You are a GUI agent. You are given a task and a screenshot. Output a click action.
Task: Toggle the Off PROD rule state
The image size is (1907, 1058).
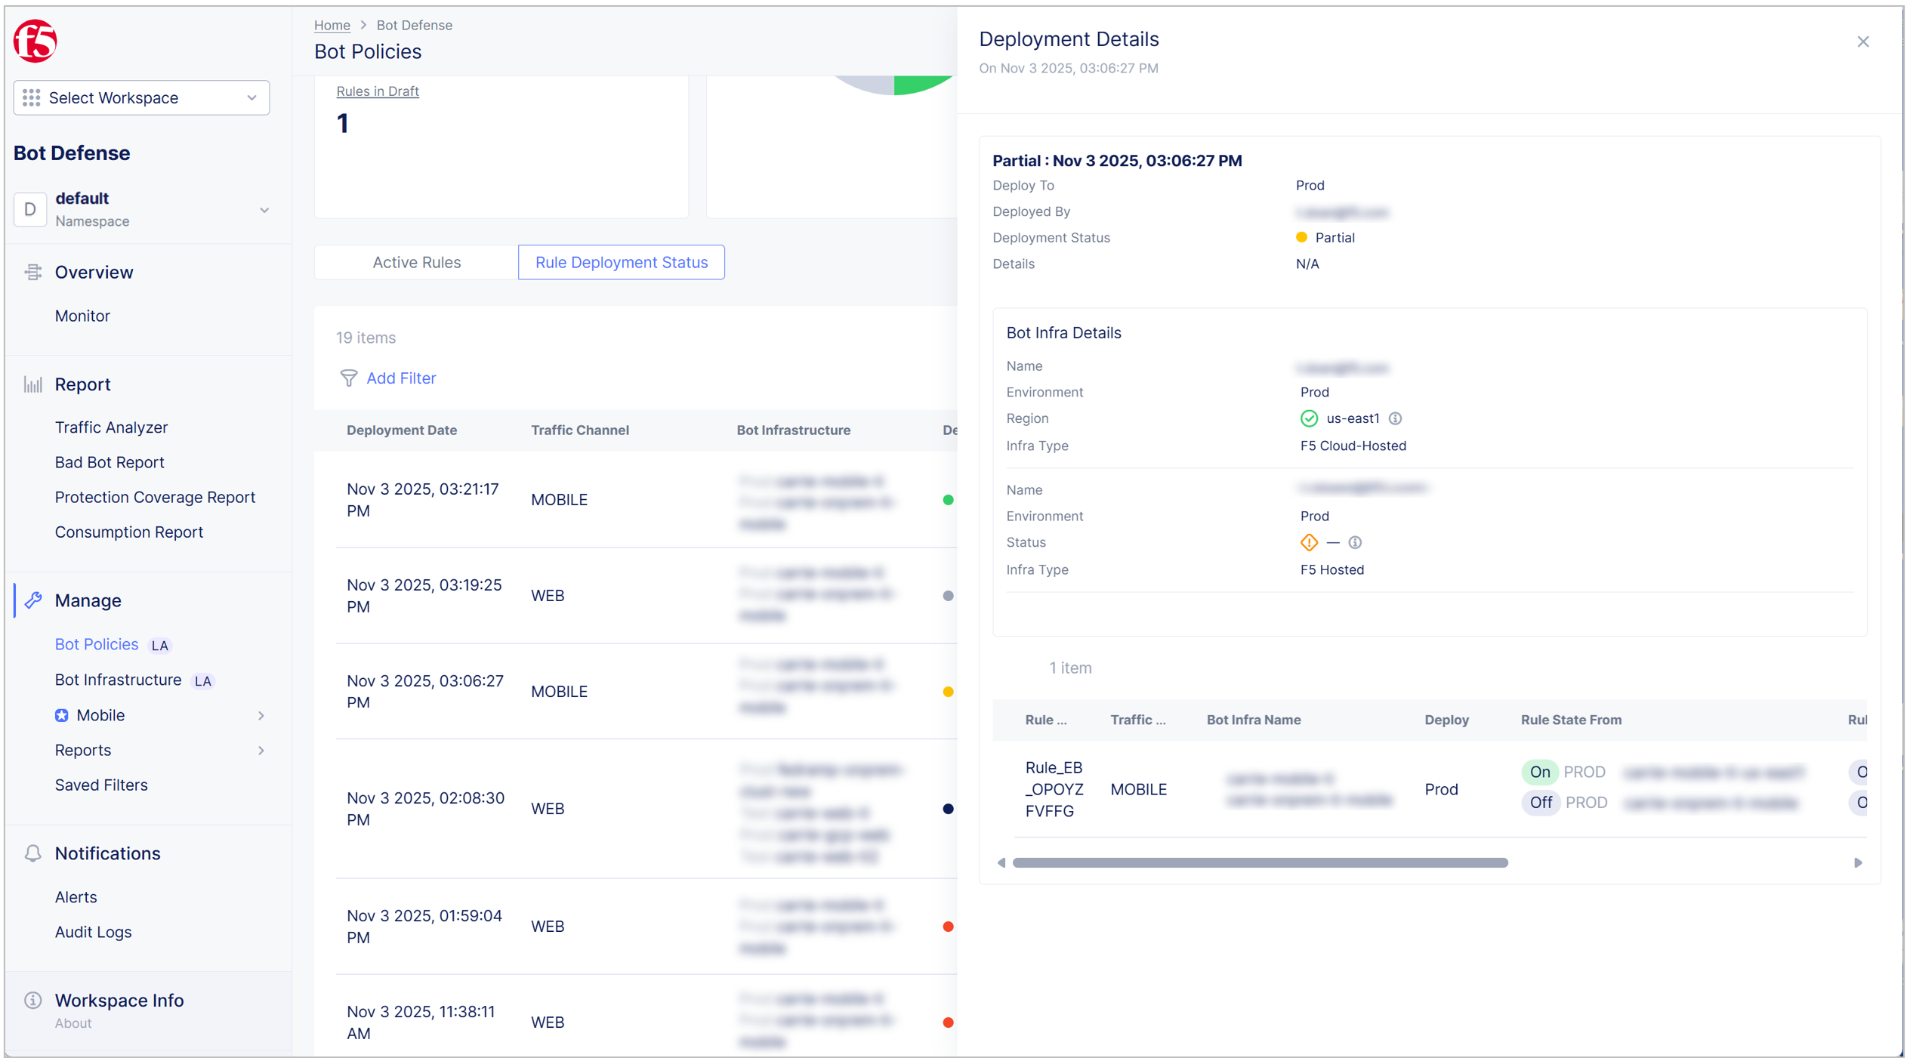[1541, 802]
